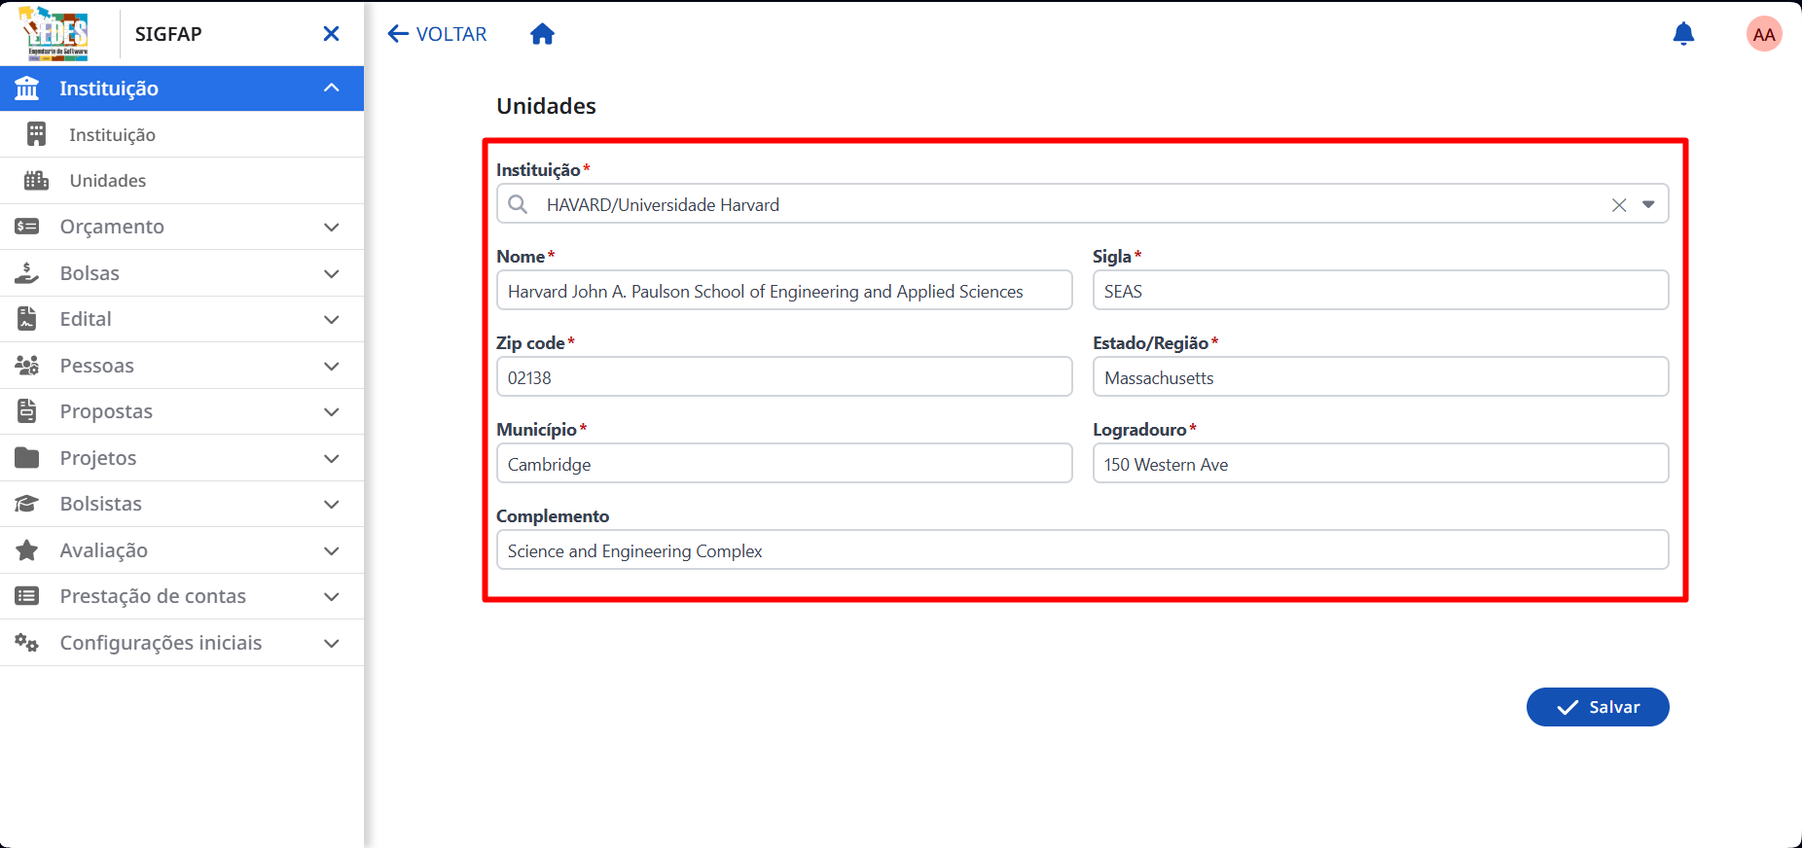Image resolution: width=1802 pixels, height=848 pixels.
Task: Click into the Sigla input field
Action: 1381,291
